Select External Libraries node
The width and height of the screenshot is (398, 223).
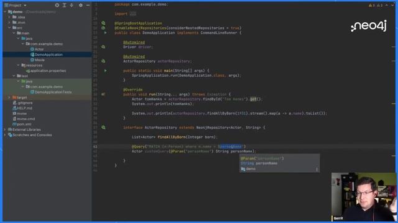click(26, 129)
